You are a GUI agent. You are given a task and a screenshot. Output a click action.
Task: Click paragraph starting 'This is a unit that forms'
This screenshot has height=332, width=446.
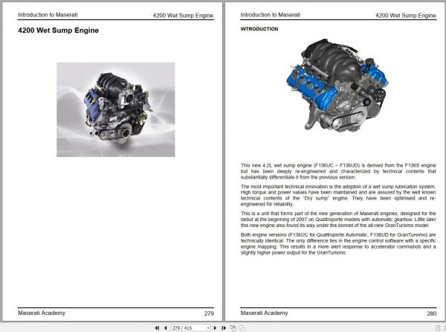338,220
